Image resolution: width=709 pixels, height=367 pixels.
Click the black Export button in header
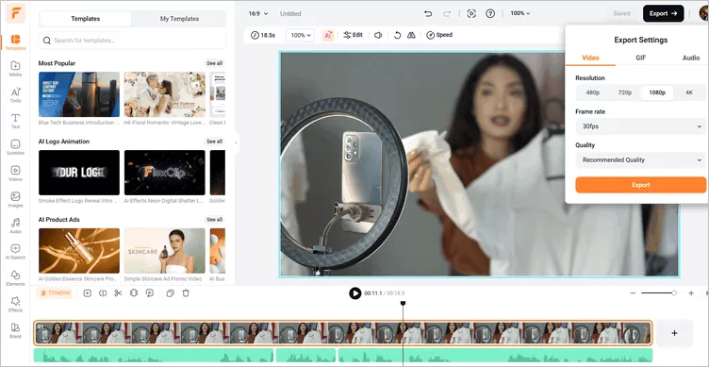tap(663, 13)
